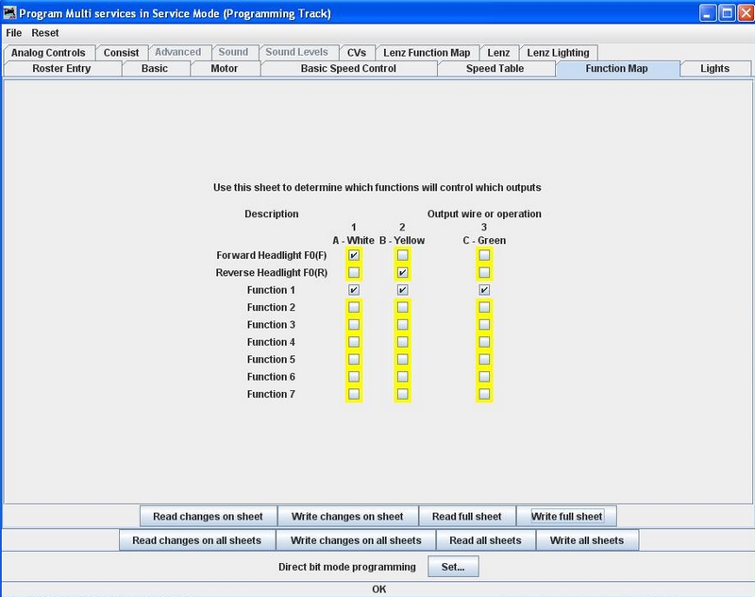755x597 pixels.
Task: Click the Direct bit mode programming label
Action: (x=347, y=567)
